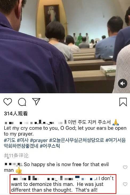Like the 'I don't want to demonize' reply
The height and width of the screenshot is (195, 130).
tap(125, 184)
